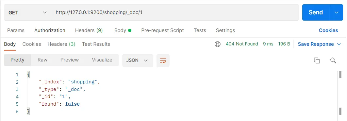Open the Authorization tab
This screenshot has width=347, height=121.
pyautogui.click(x=50, y=30)
